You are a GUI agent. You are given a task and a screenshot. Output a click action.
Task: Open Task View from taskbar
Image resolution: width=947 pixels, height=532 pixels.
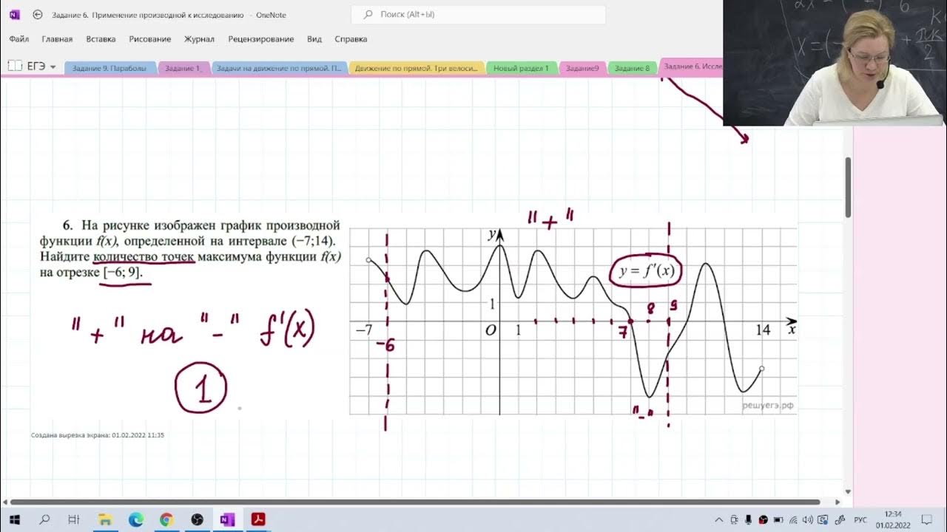[74, 519]
